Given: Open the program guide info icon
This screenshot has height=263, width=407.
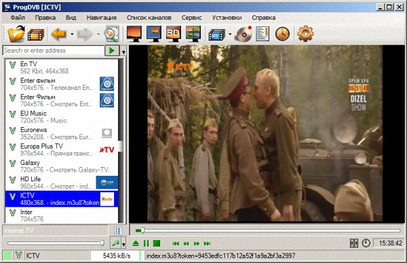Looking at the screenshot, I should (x=262, y=34).
